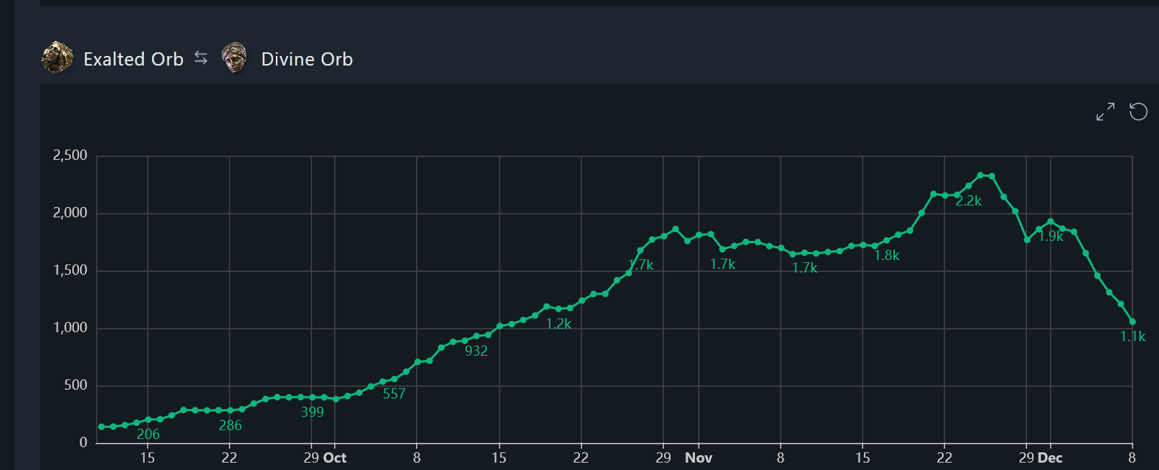Click the 399 data label

point(312,412)
